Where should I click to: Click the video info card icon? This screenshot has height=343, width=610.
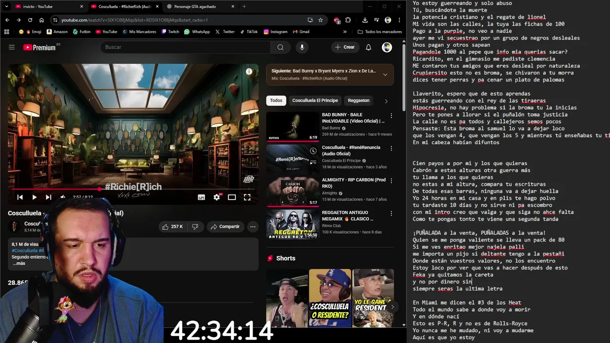pos(249,71)
